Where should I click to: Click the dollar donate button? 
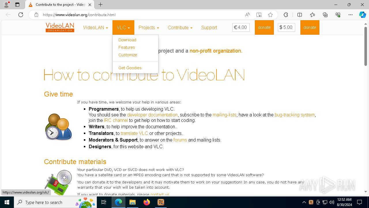pos(310,27)
